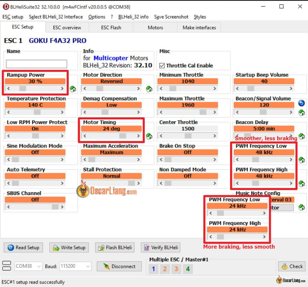Click the Flash BLHeli button

coord(115,248)
